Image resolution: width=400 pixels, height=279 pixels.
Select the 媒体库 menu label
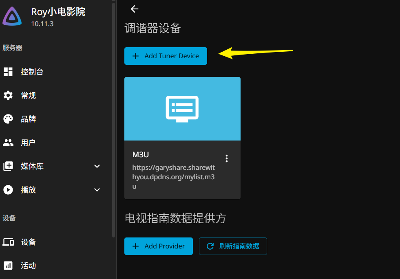click(32, 167)
